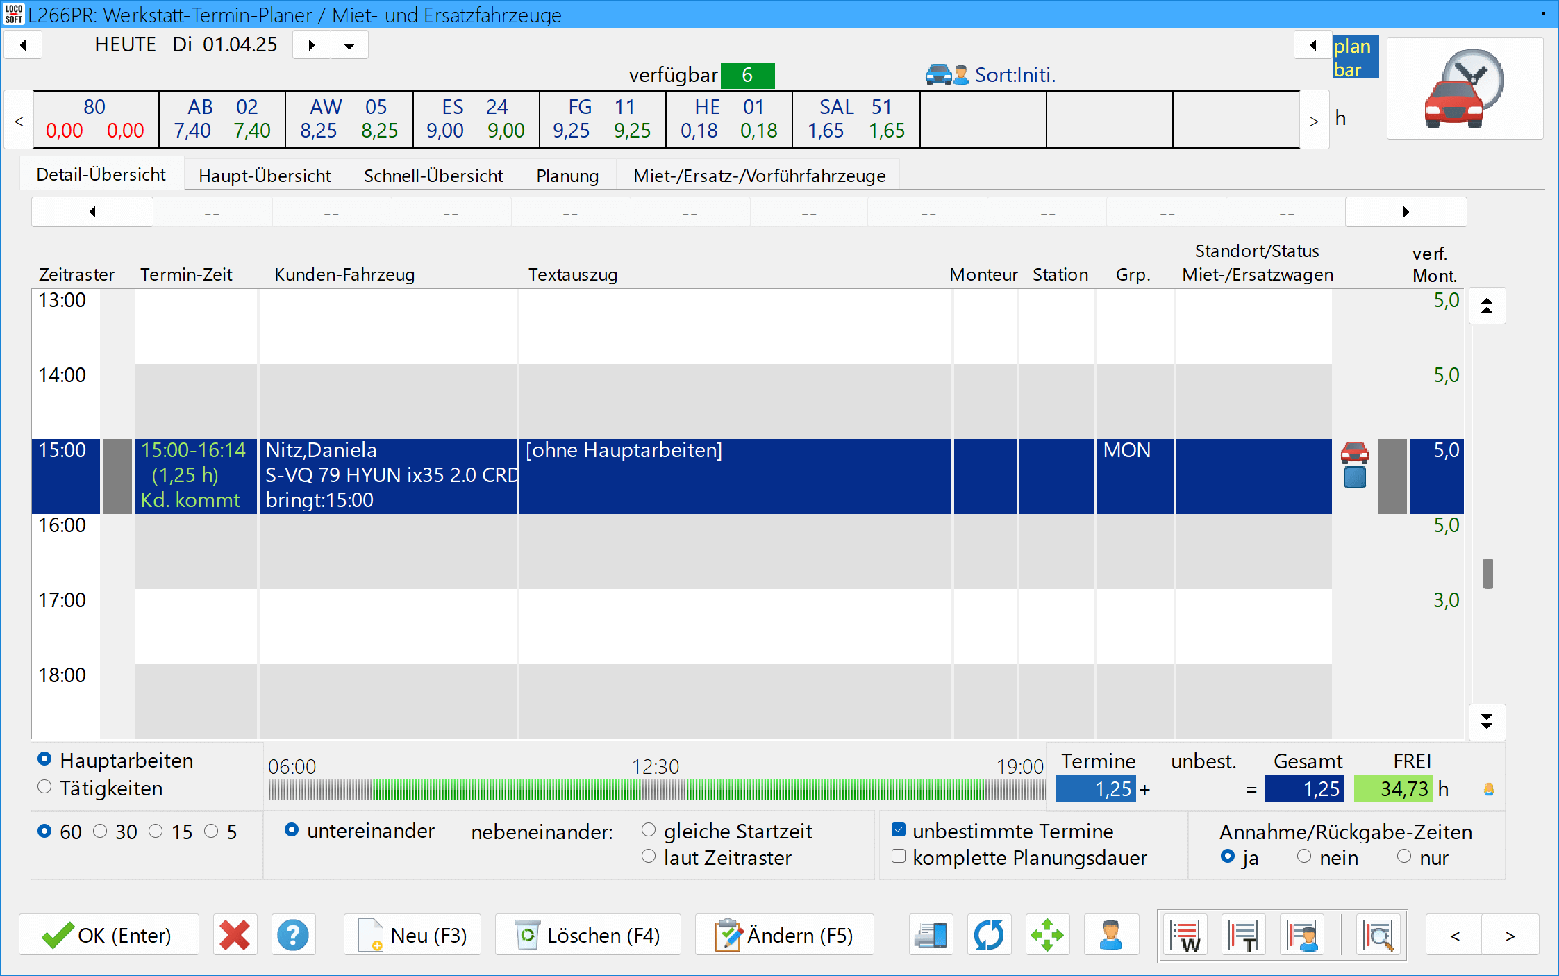
Task: Open the date dropdown arrow
Action: click(x=349, y=45)
